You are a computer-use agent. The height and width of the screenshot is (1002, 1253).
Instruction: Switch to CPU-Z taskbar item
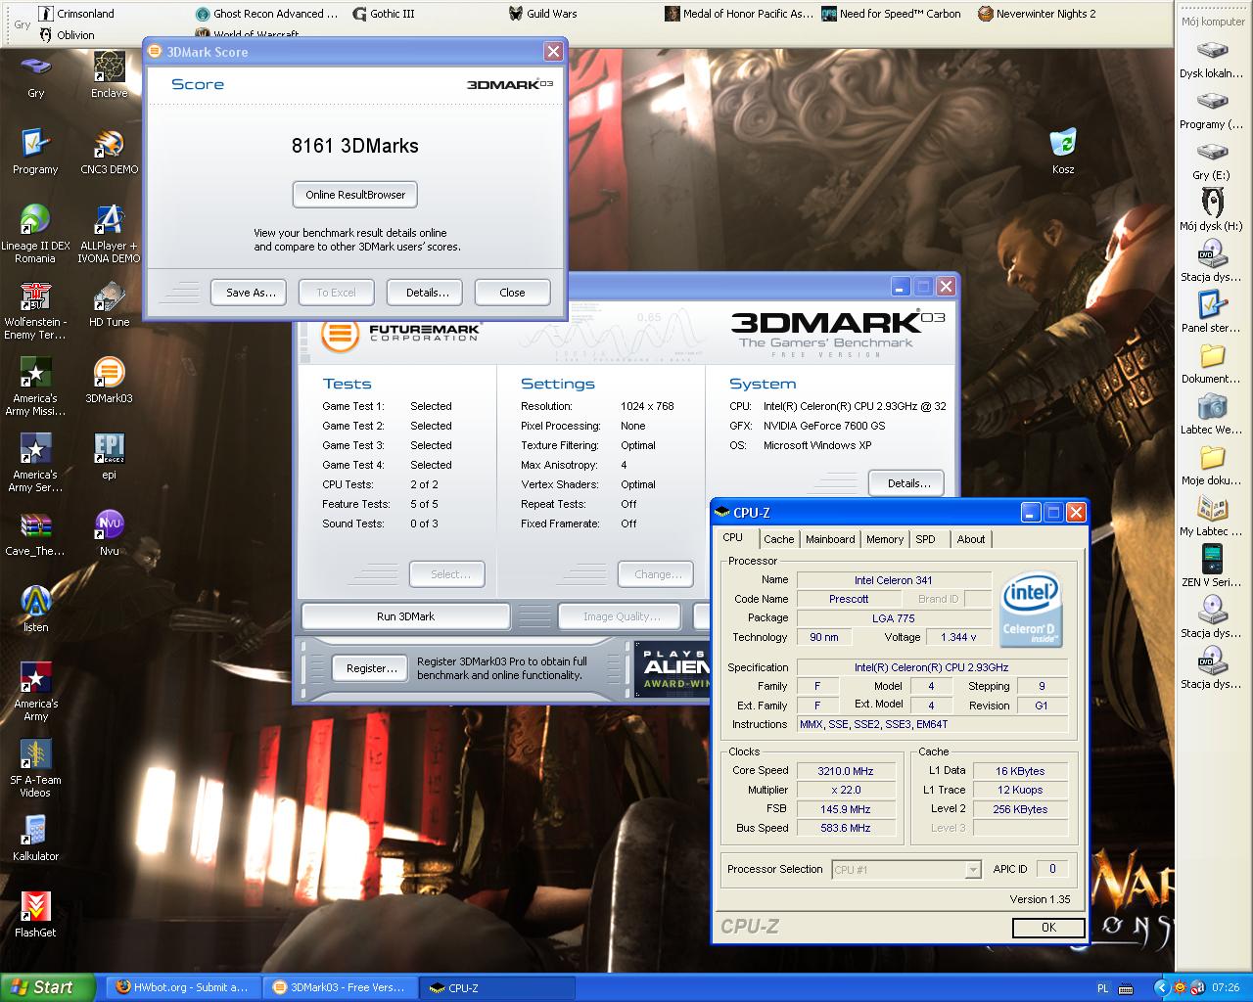coord(498,987)
